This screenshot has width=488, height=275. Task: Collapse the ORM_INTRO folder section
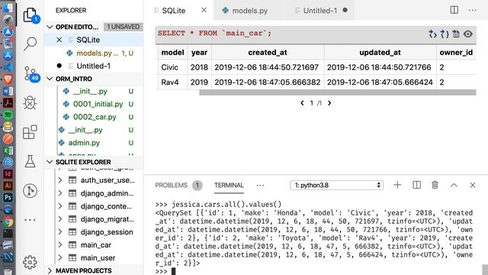coord(49,79)
